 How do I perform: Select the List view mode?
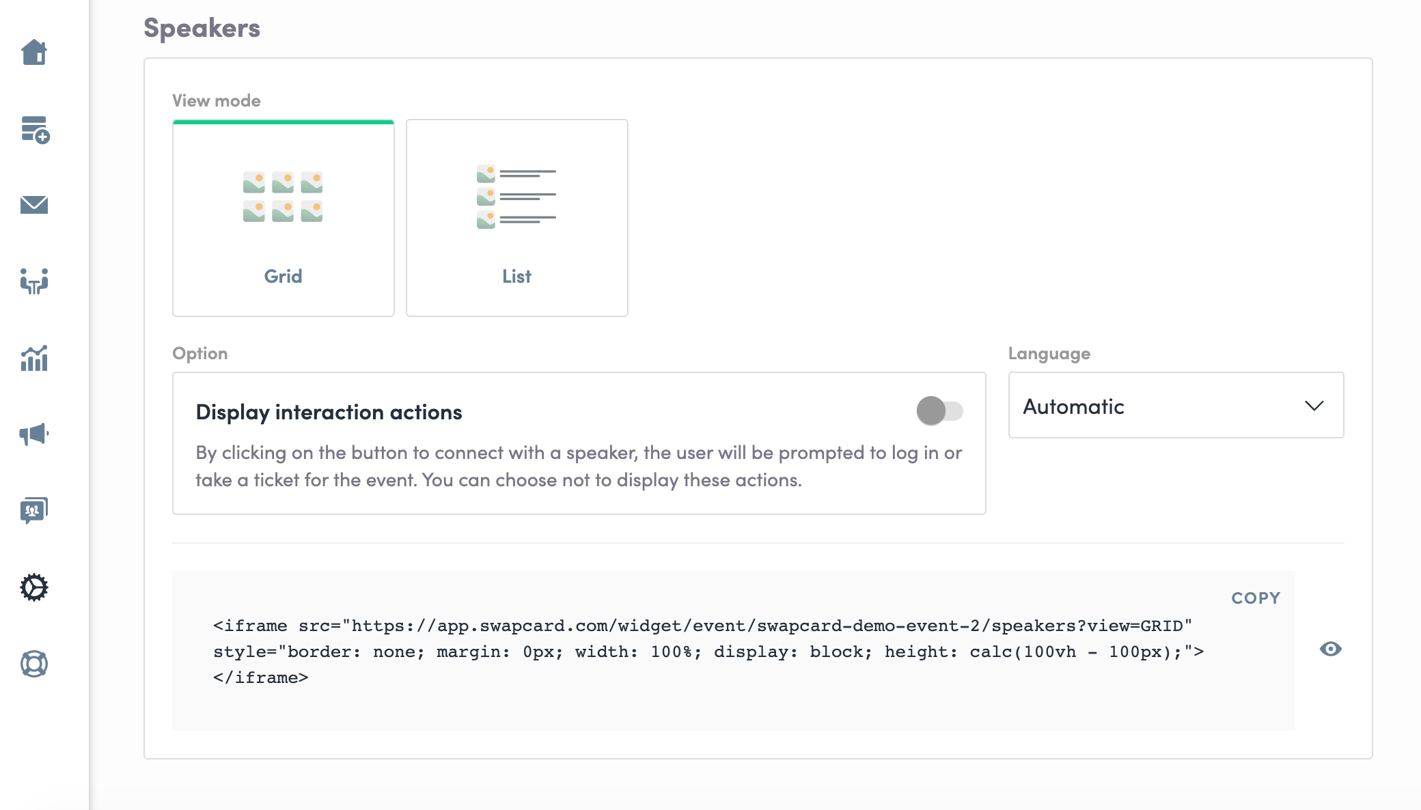(517, 276)
